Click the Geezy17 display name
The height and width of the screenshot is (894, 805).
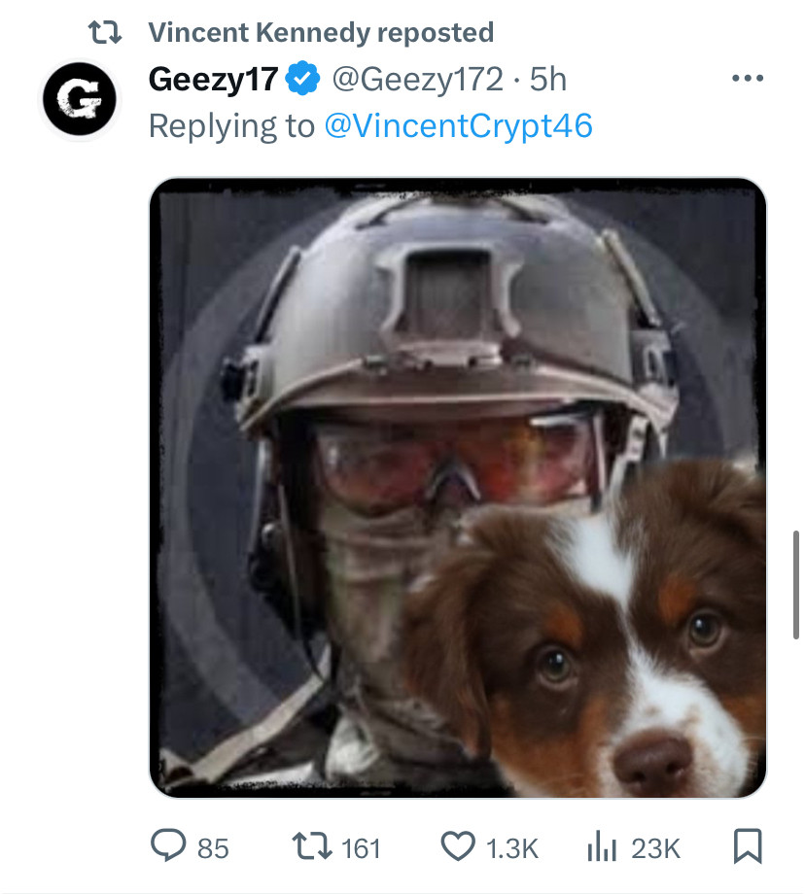tap(213, 79)
